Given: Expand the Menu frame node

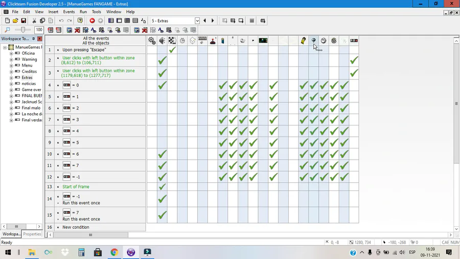Looking at the screenshot, I should pyautogui.click(x=11, y=66).
